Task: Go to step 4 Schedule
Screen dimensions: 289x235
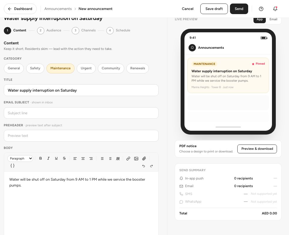Action: click(x=118, y=31)
